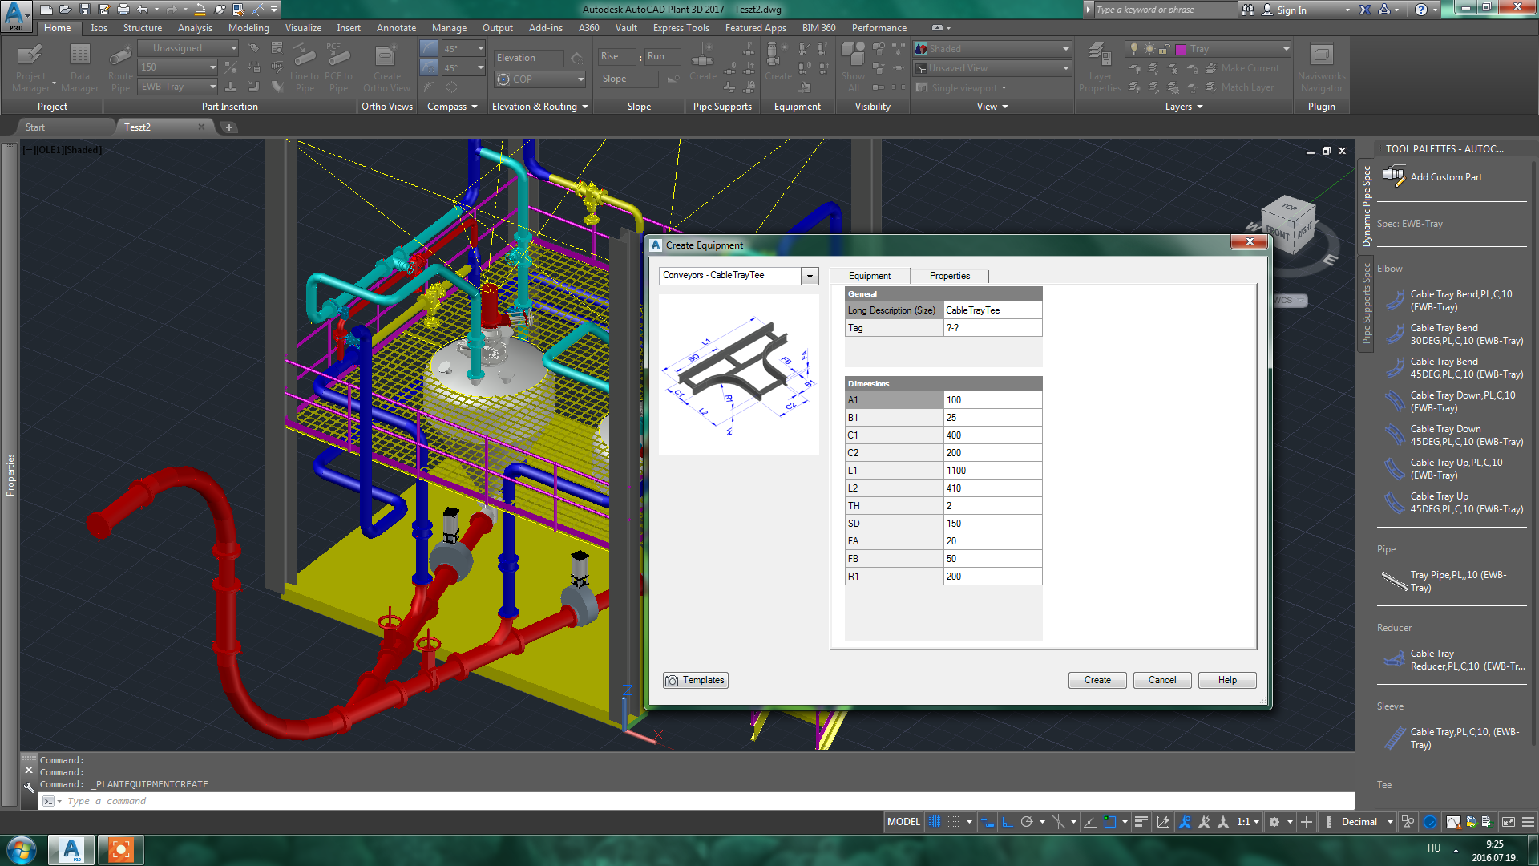Toggle snap mode in status bar

[x=953, y=822]
